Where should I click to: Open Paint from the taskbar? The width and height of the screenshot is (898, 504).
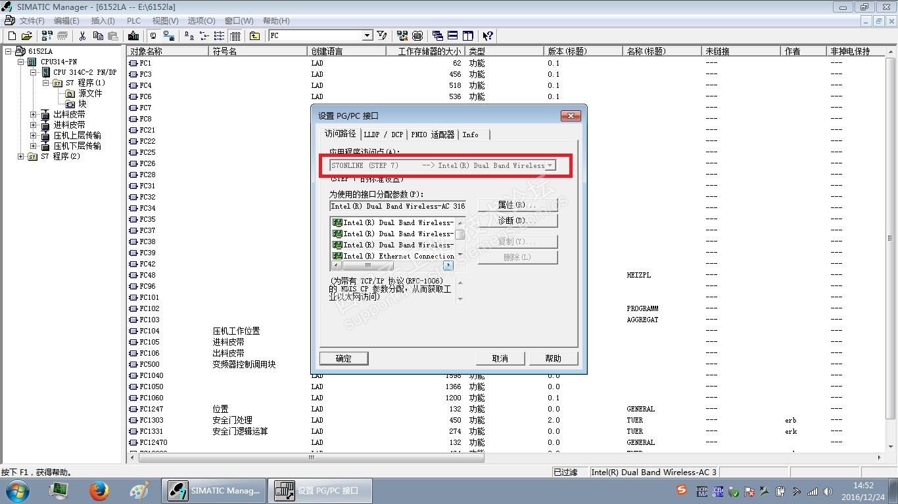pyautogui.click(x=139, y=490)
